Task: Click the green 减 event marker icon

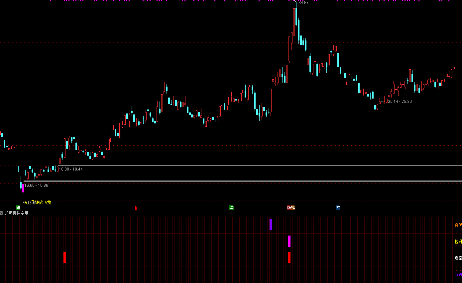Action: (x=231, y=208)
